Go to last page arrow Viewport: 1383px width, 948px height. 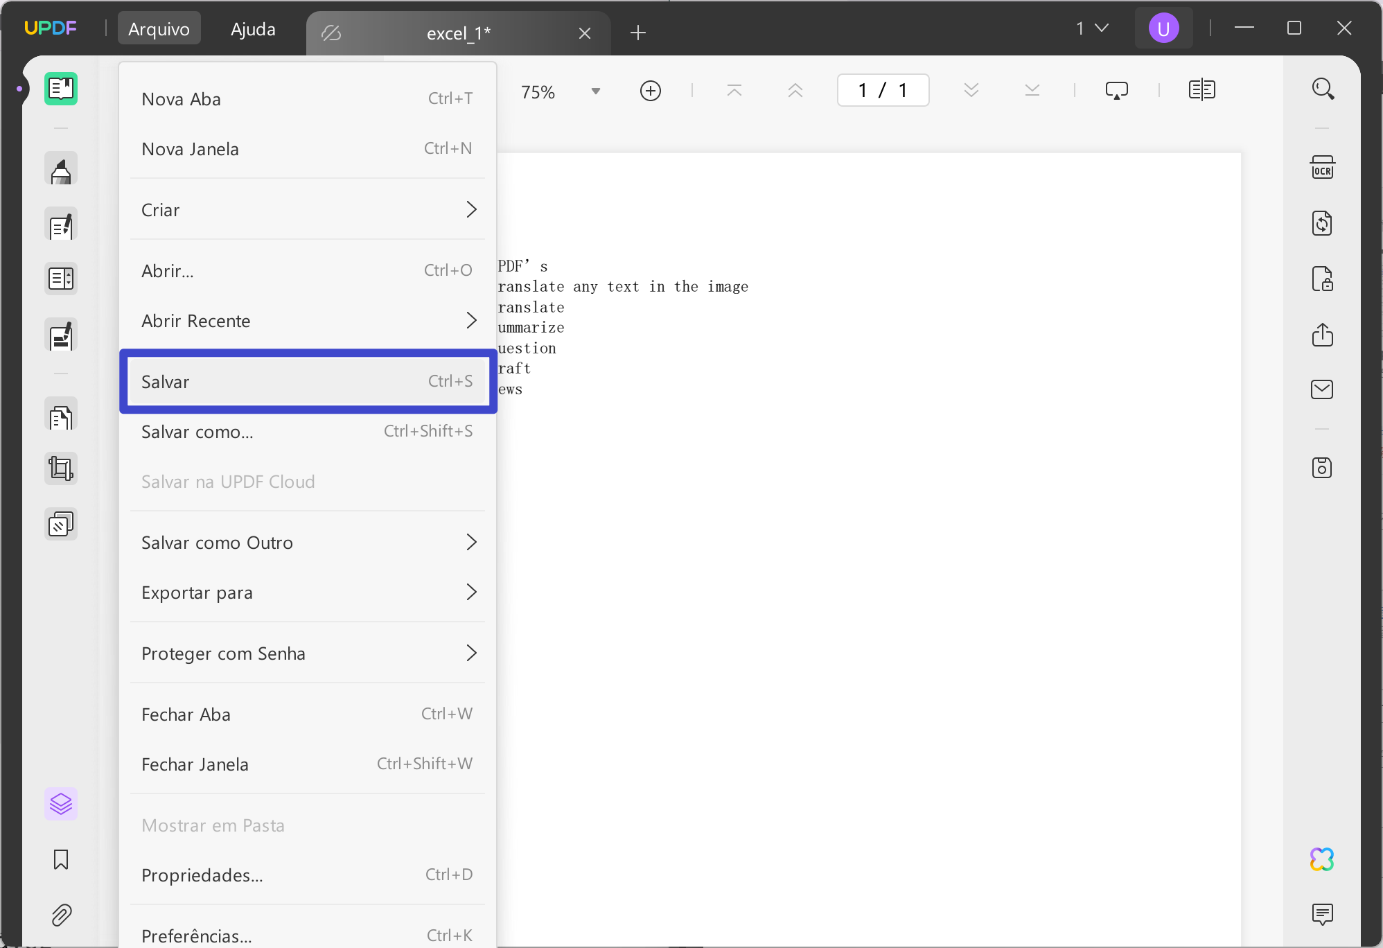coord(1032,91)
